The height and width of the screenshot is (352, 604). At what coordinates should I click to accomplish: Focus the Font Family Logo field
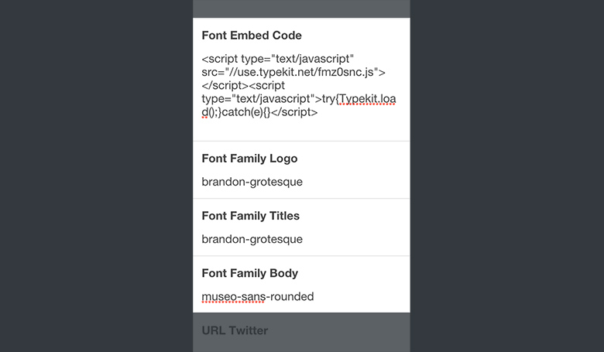[252, 182]
